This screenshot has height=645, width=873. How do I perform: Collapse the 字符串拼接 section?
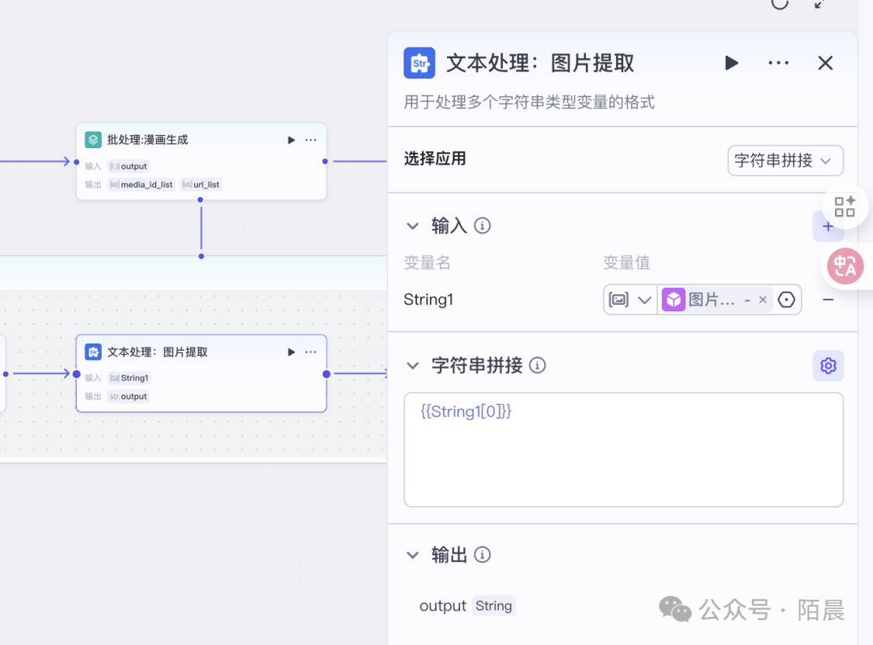(413, 366)
